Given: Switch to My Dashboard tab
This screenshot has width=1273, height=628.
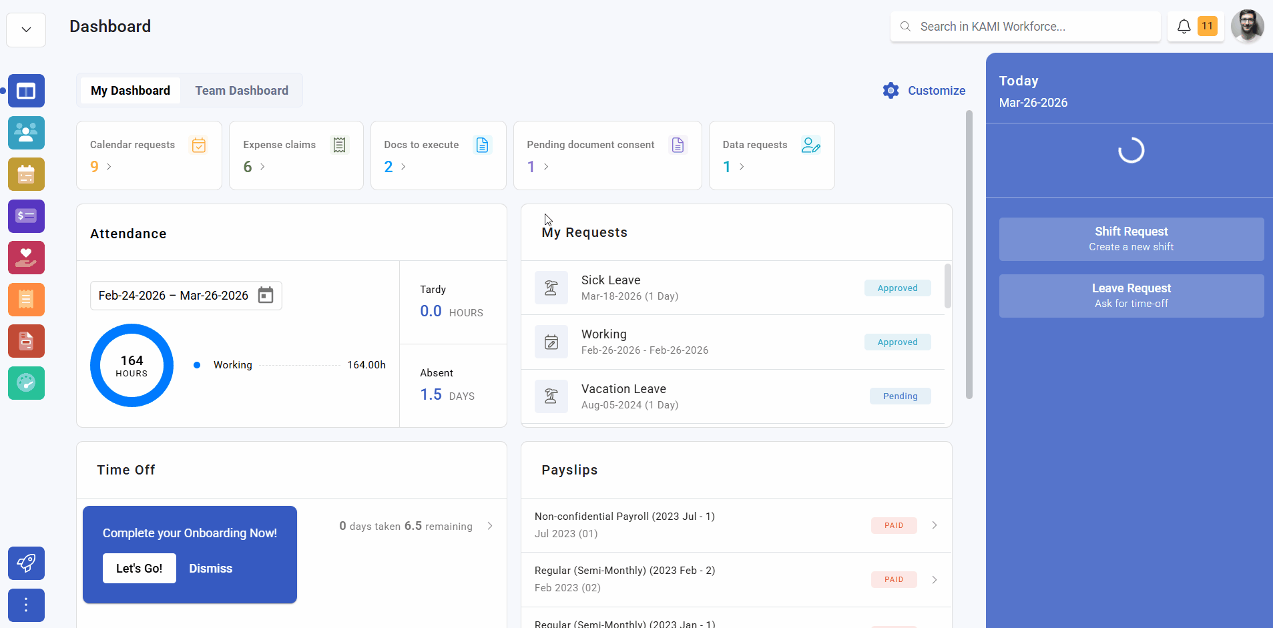Looking at the screenshot, I should tap(130, 91).
